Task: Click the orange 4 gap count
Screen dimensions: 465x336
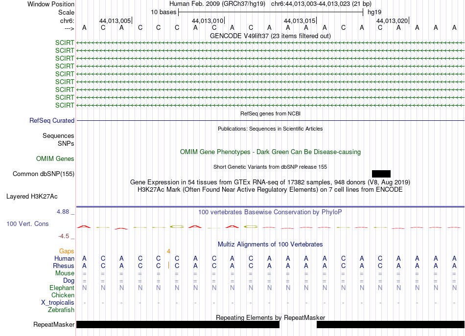Action: point(168,251)
